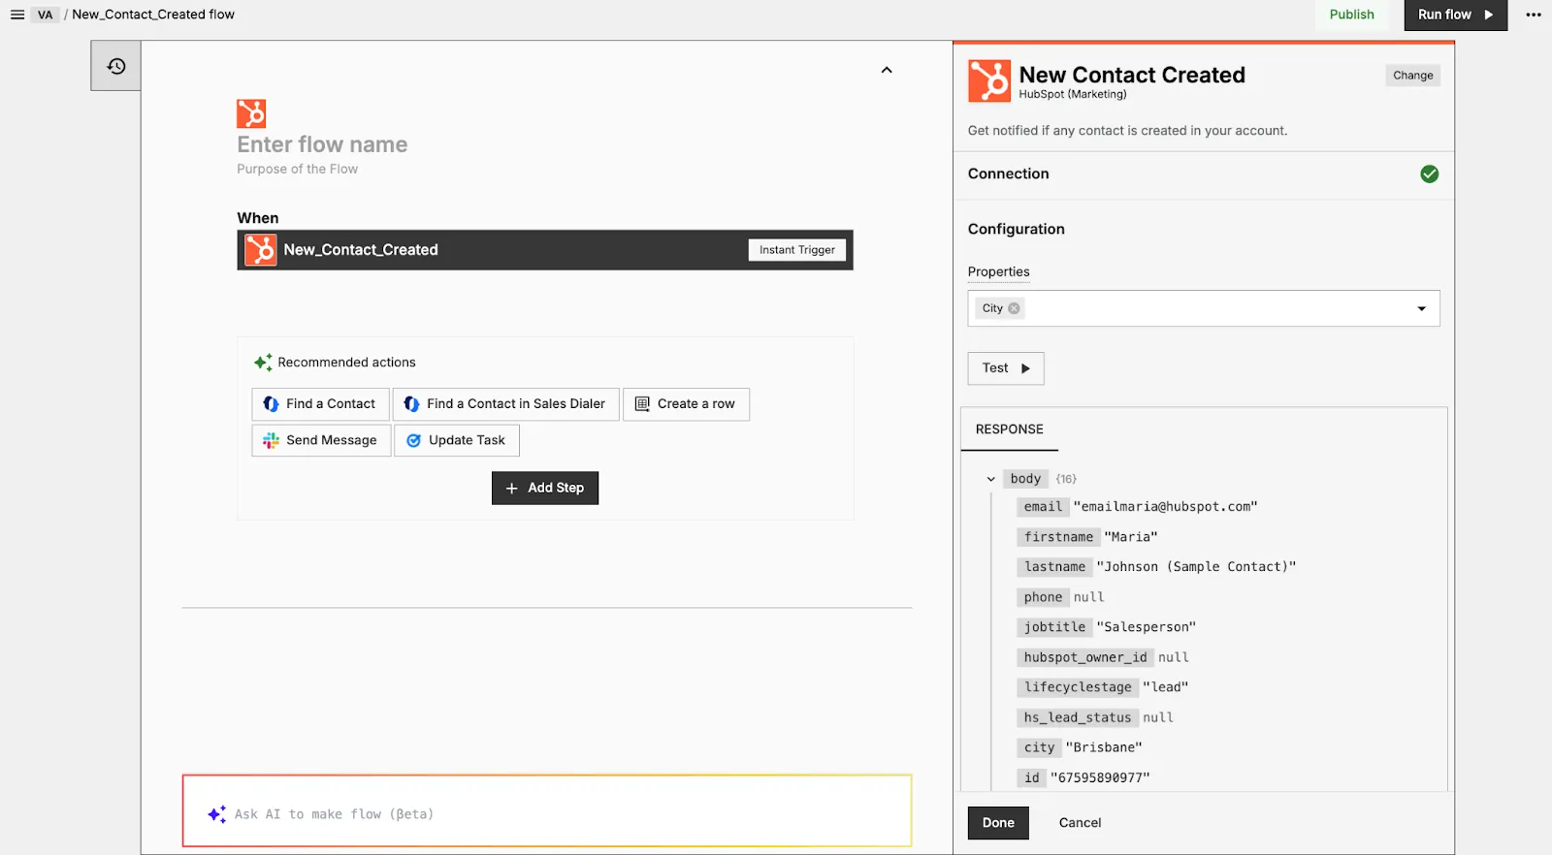Open the version history clock icon
This screenshot has width=1552, height=855.
pyautogui.click(x=116, y=66)
